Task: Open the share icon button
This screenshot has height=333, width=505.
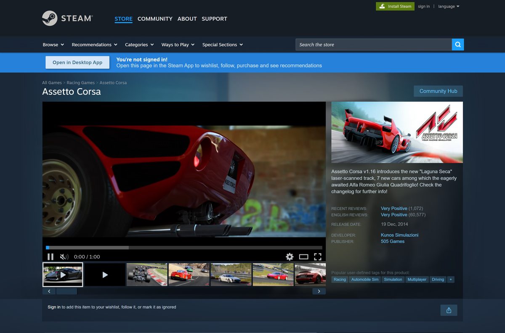Action: coord(449,310)
